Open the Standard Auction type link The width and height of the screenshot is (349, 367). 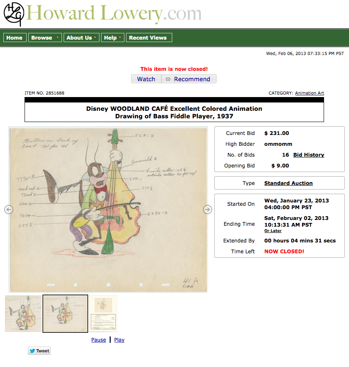coord(288,183)
